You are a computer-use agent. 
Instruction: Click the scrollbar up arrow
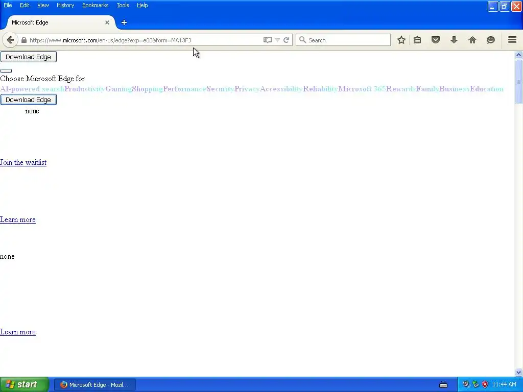point(518,55)
